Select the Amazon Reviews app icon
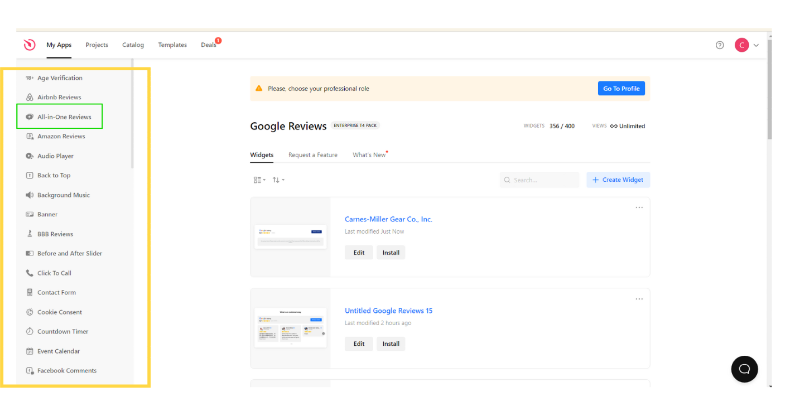The height and width of the screenshot is (416, 795). tap(30, 137)
